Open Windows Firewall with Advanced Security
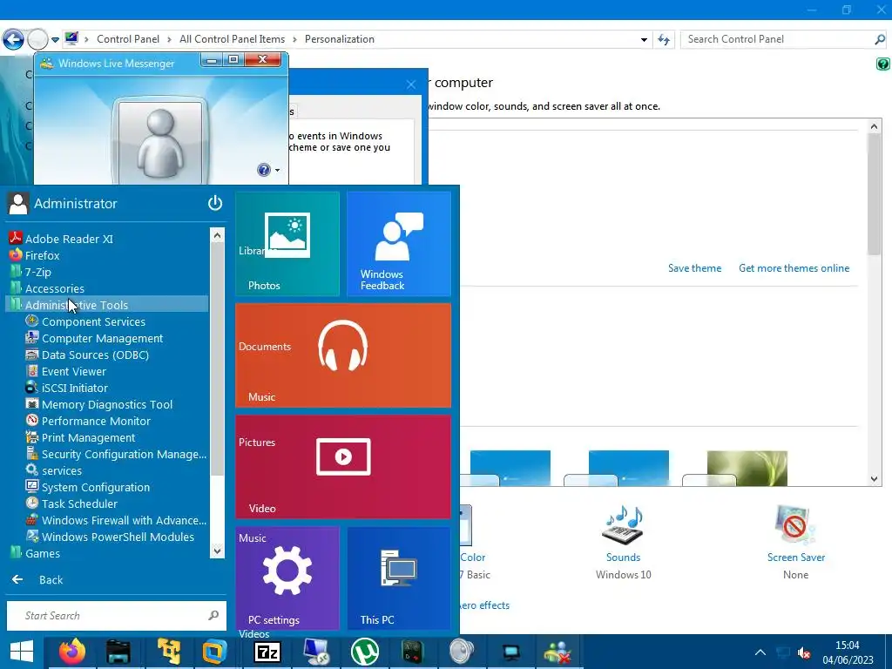This screenshot has height=669, width=892. point(124,519)
